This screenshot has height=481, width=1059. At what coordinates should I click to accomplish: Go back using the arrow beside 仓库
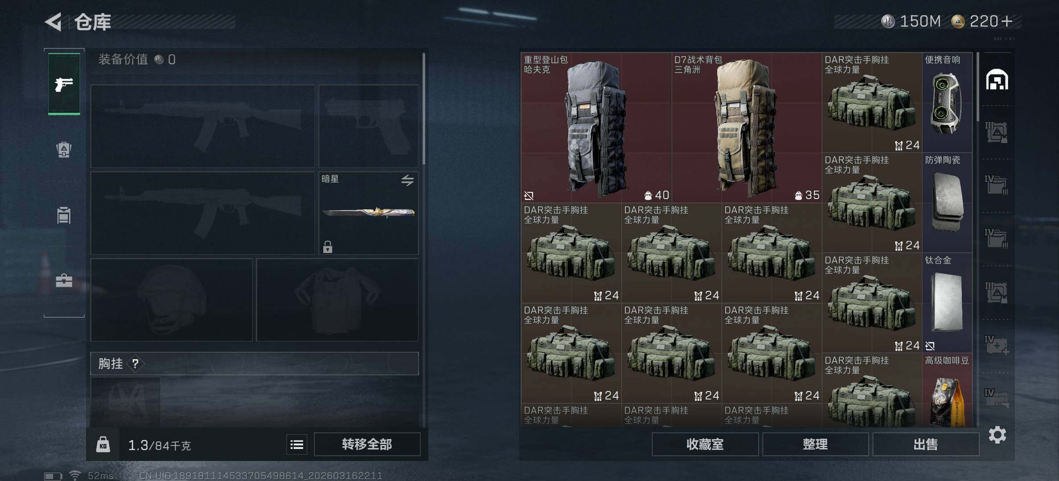[53, 21]
